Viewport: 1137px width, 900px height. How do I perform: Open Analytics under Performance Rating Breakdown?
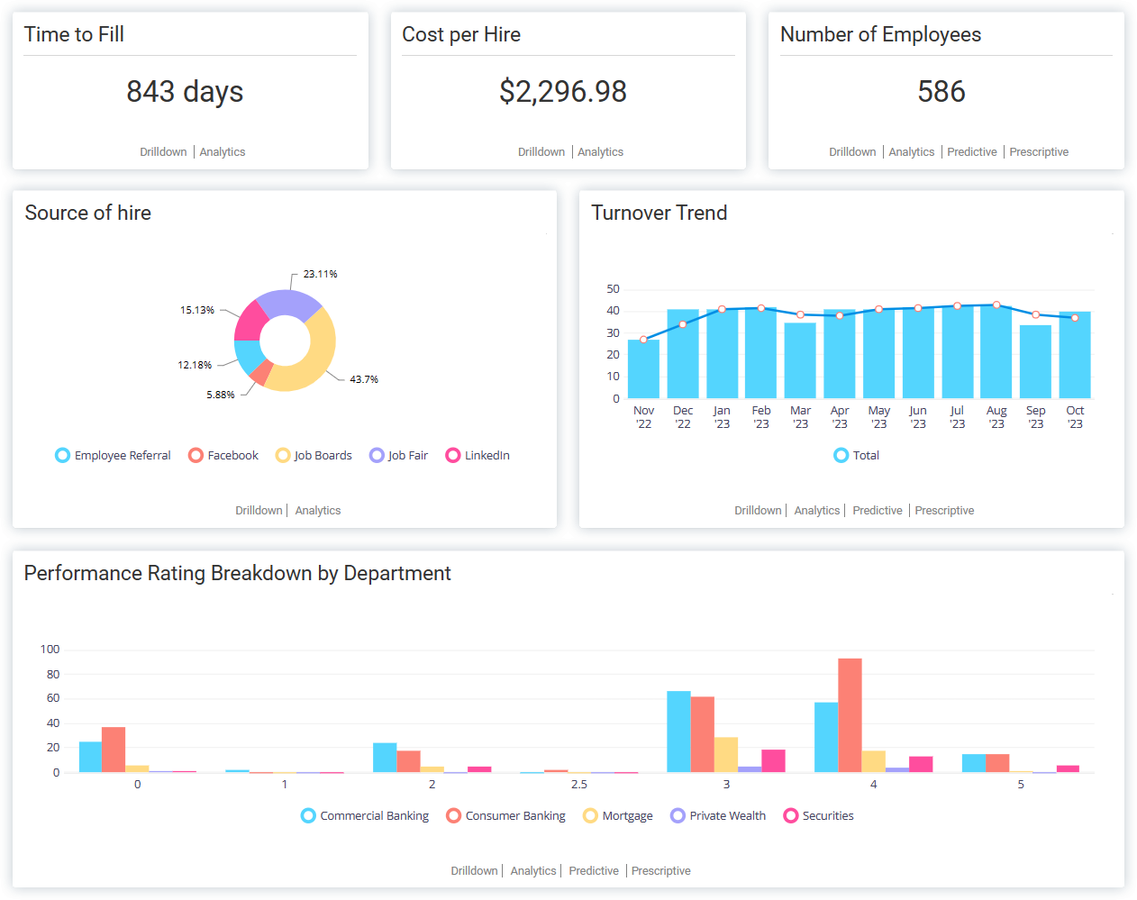point(533,871)
